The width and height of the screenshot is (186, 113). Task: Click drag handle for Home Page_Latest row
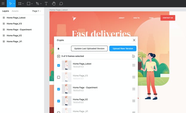tap(134, 65)
